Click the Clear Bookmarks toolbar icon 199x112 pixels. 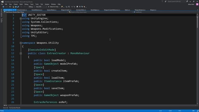click(x=84, y=7)
